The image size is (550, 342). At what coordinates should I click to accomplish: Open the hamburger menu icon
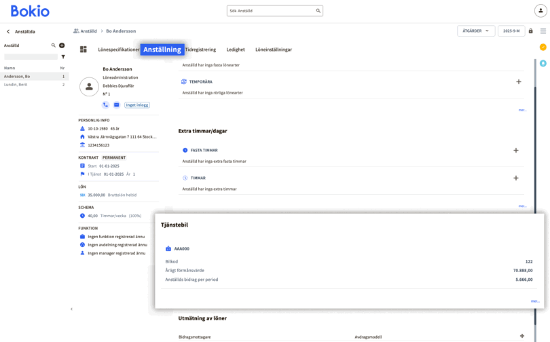pos(543,31)
